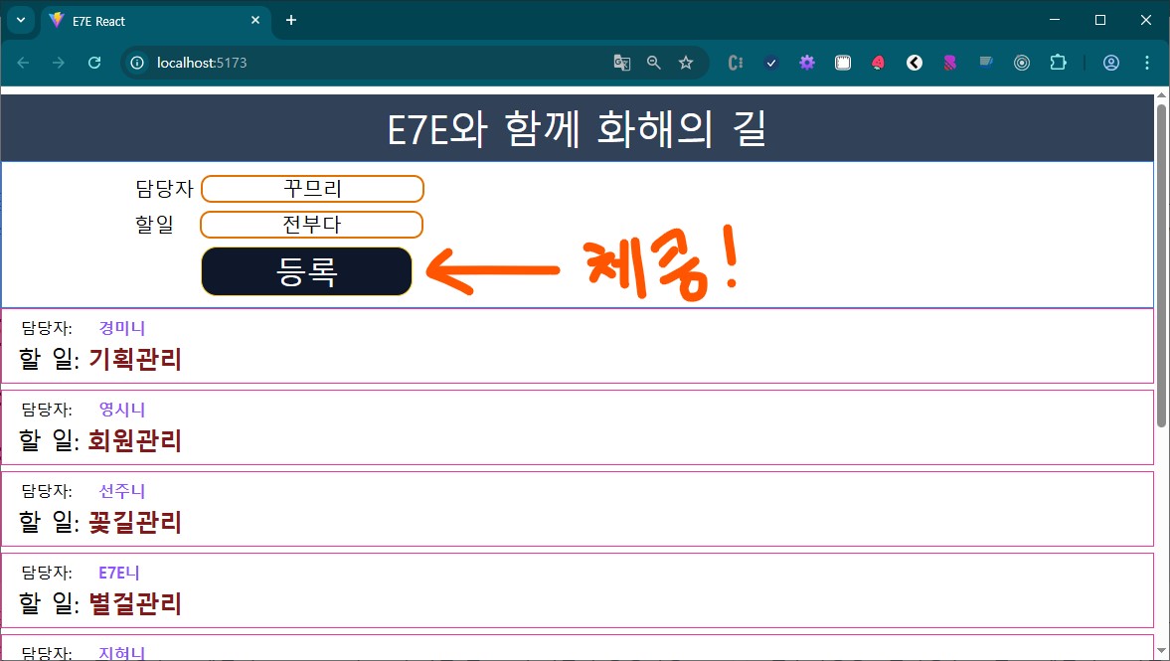1170x661 pixels.
Task: Open the translate page icon
Action: [621, 63]
